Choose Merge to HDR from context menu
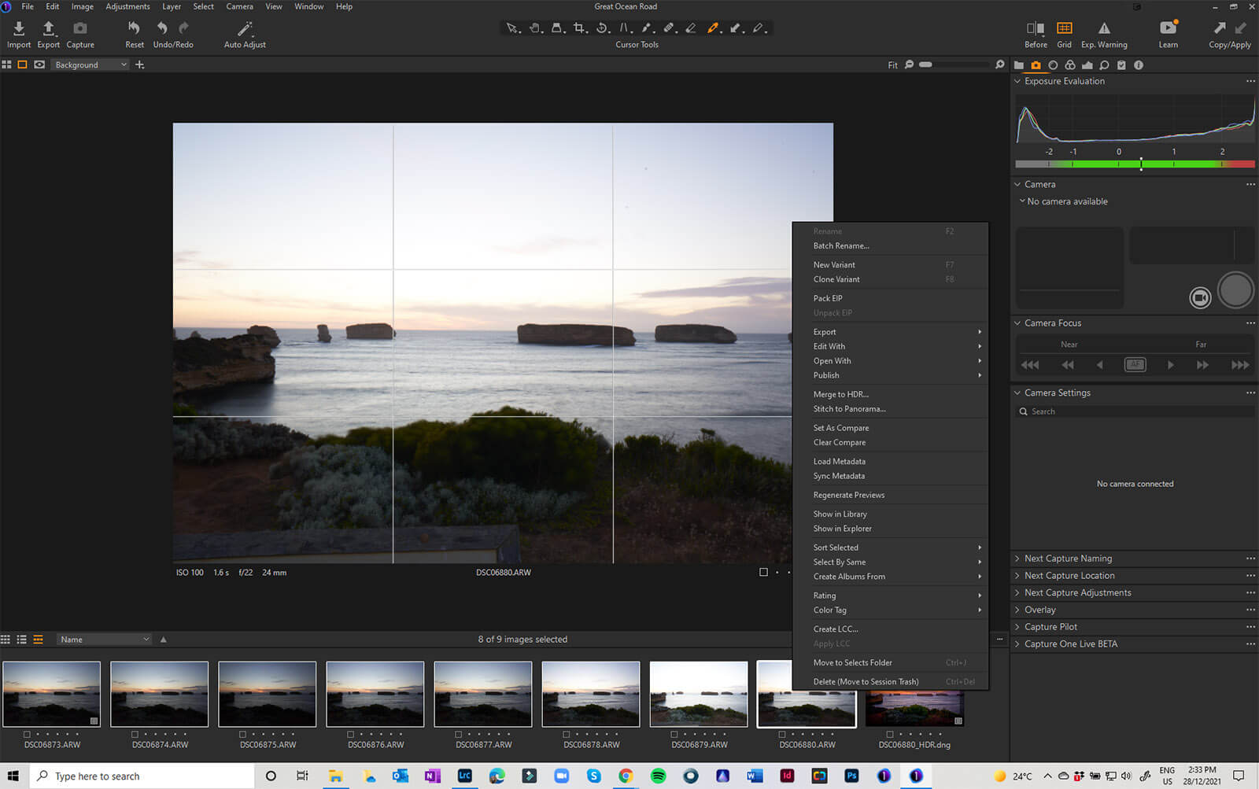This screenshot has width=1259, height=789. point(840,394)
